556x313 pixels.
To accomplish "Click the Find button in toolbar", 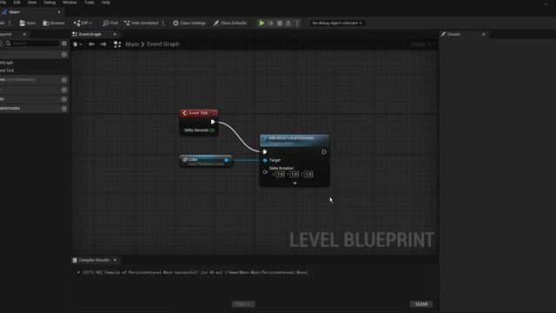I will pos(110,23).
